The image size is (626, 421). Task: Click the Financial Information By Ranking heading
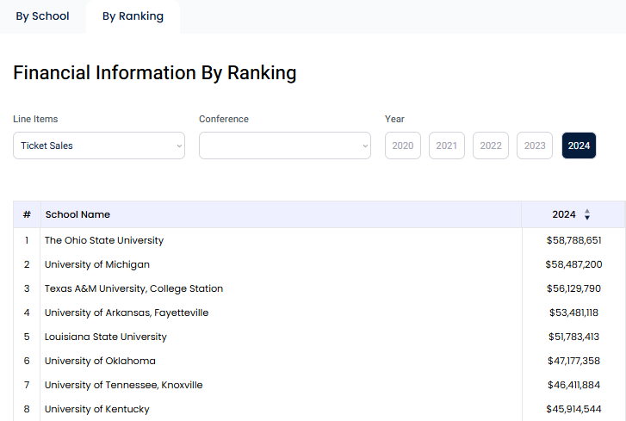(x=155, y=73)
